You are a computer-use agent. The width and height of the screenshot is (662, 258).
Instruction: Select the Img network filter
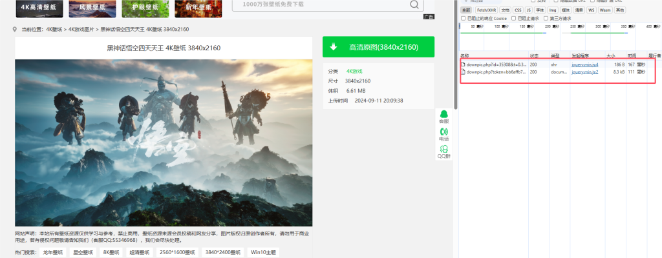(553, 10)
